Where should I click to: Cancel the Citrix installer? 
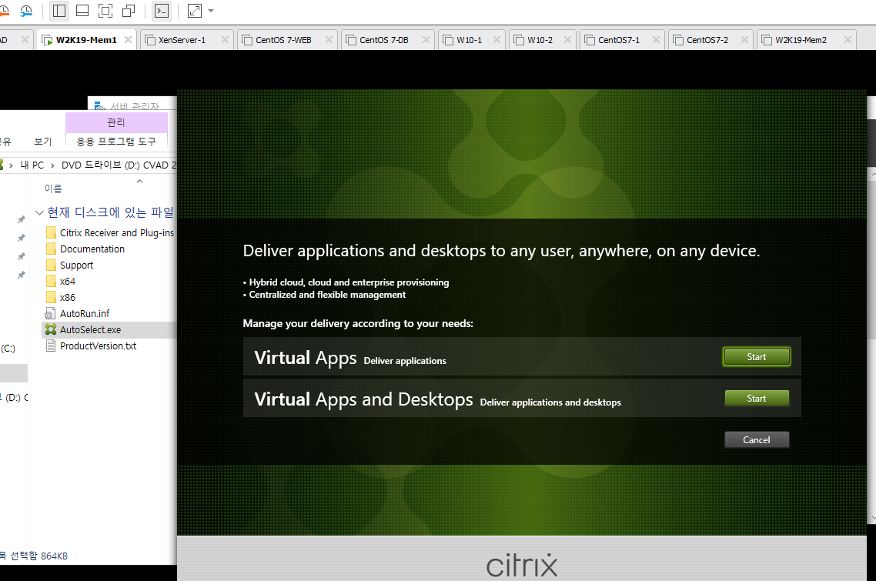(x=757, y=439)
